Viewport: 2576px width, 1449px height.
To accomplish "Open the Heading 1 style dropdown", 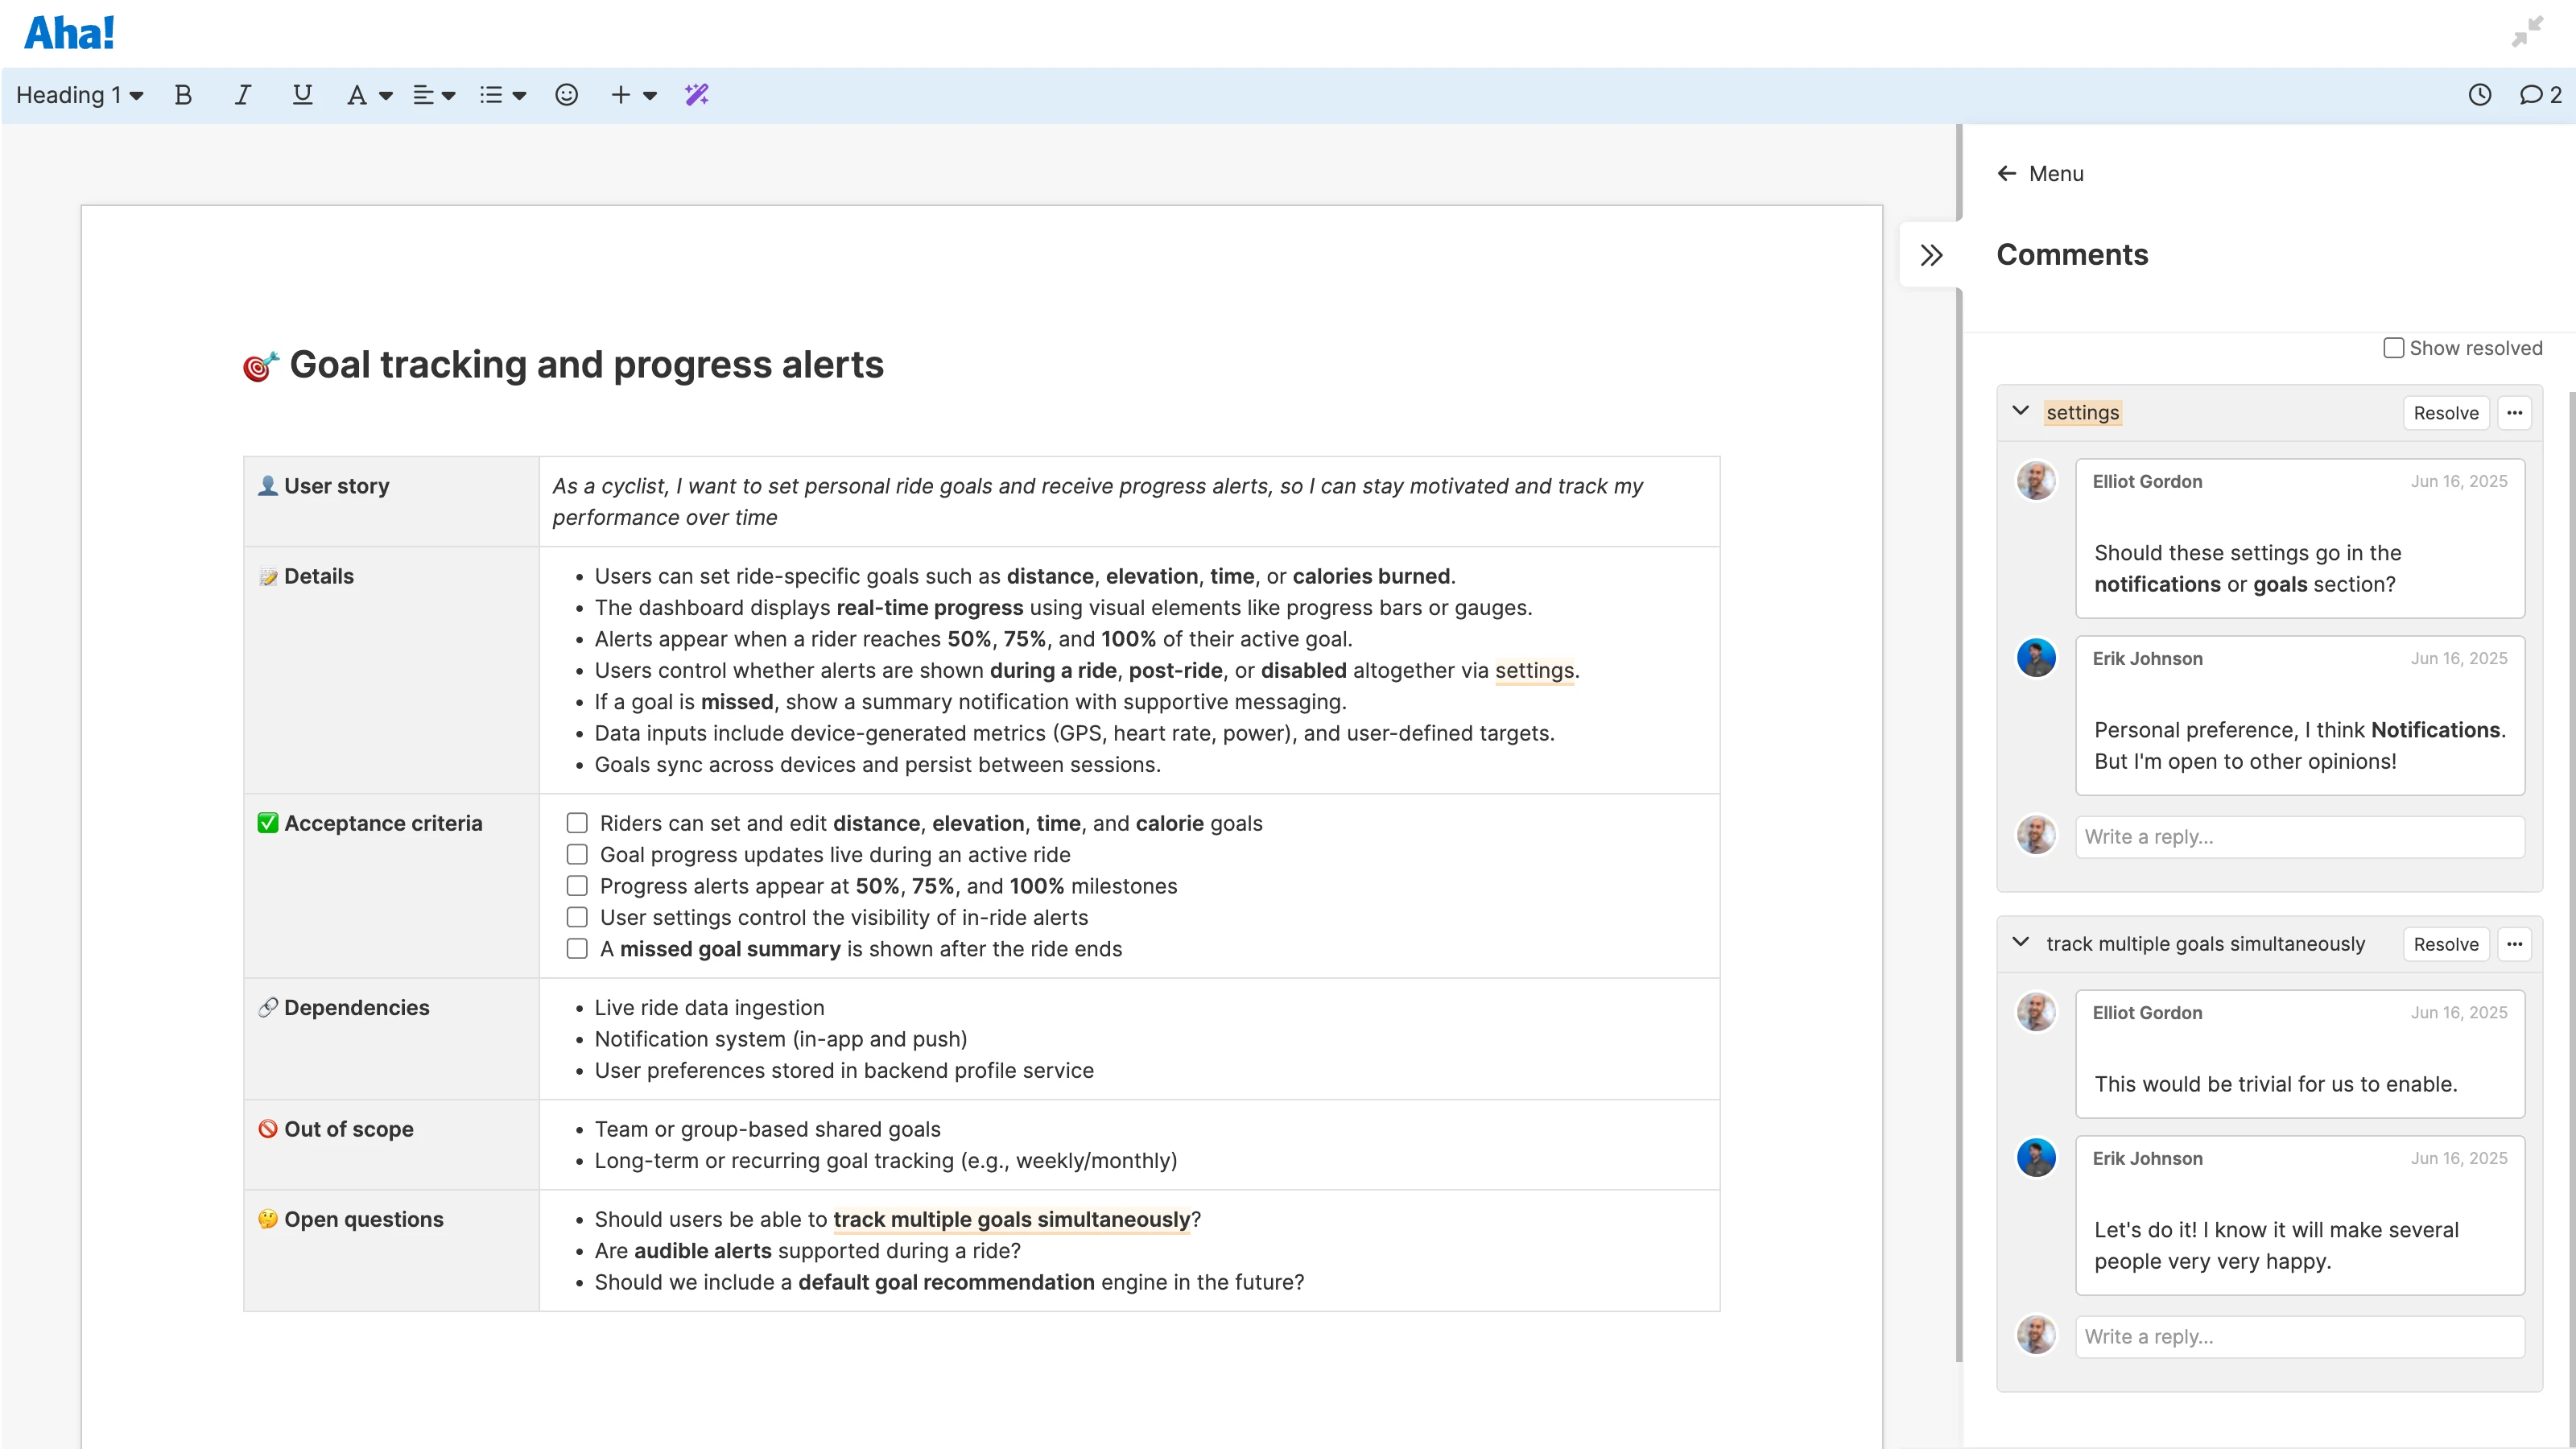I will pos(80,95).
